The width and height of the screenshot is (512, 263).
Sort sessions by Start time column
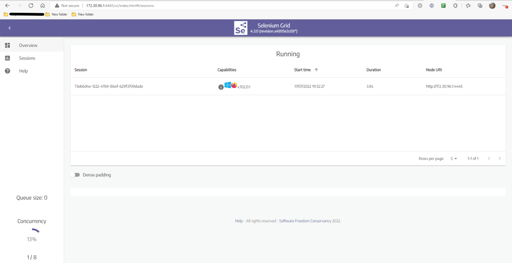pos(303,70)
